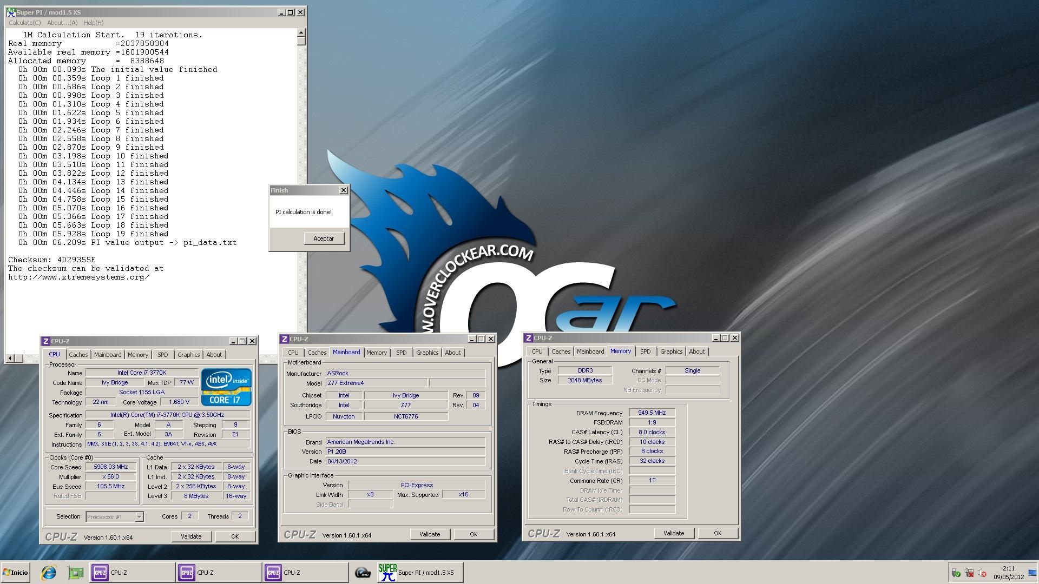1039x584 pixels.
Task: Click the xtremesystems.org URL text
Action: [x=79, y=277]
